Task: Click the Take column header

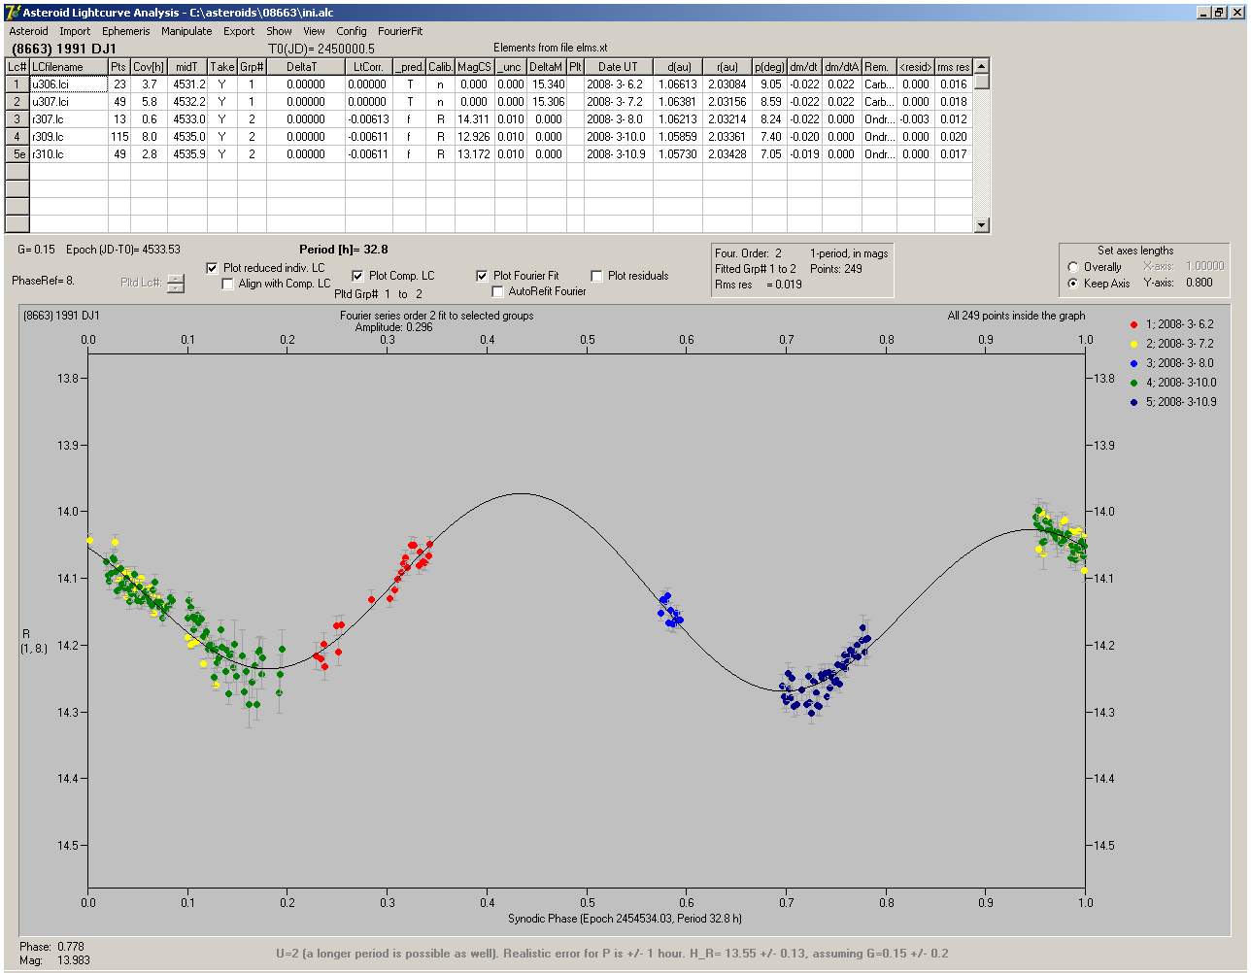Action: pyautogui.click(x=222, y=67)
